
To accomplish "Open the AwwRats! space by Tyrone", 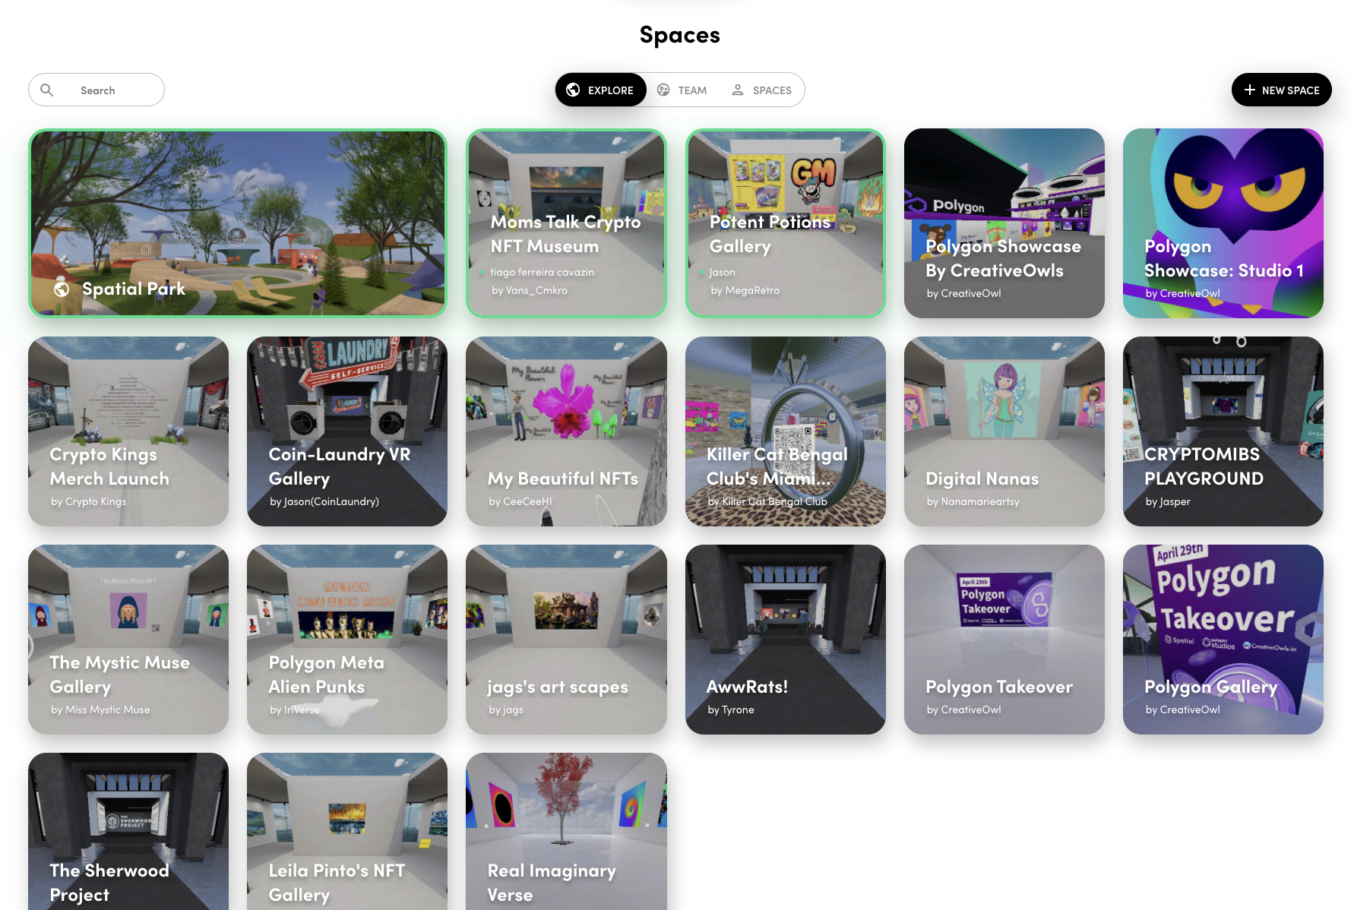I will (x=786, y=640).
